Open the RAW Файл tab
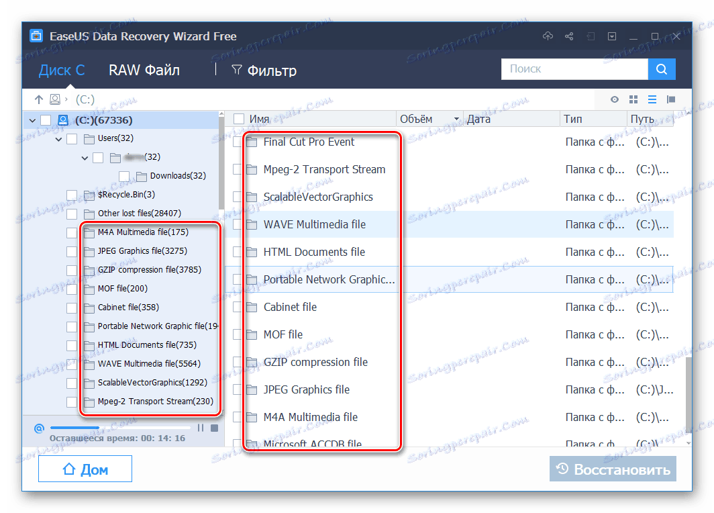 tap(144, 70)
